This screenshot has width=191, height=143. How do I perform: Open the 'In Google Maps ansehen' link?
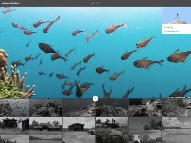172,31
